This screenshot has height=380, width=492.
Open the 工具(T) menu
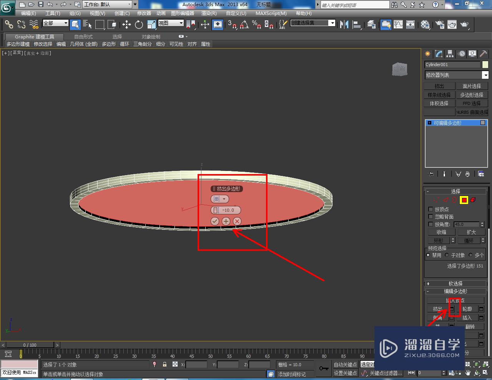(x=53, y=13)
